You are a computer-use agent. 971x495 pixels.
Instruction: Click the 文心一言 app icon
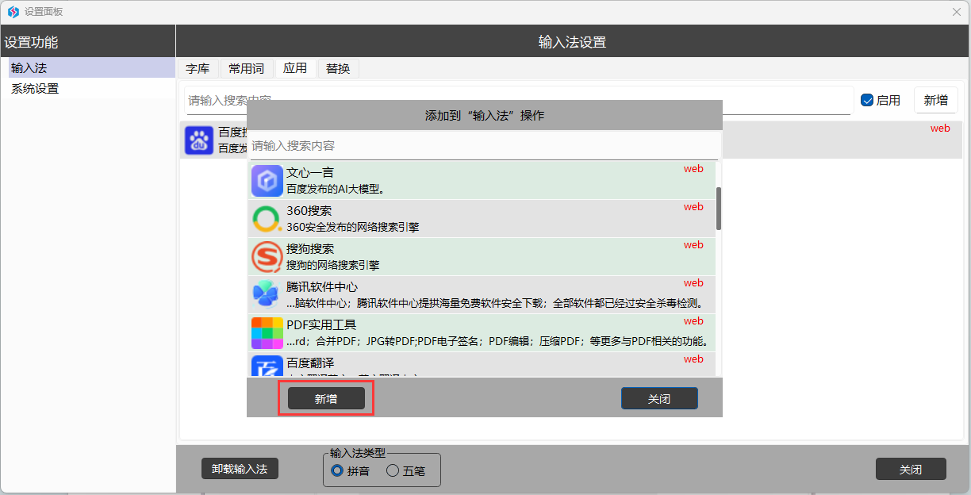267,181
